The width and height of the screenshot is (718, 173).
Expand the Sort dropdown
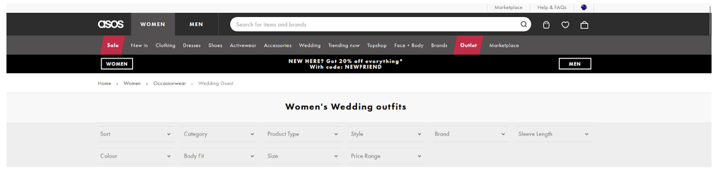136,134
